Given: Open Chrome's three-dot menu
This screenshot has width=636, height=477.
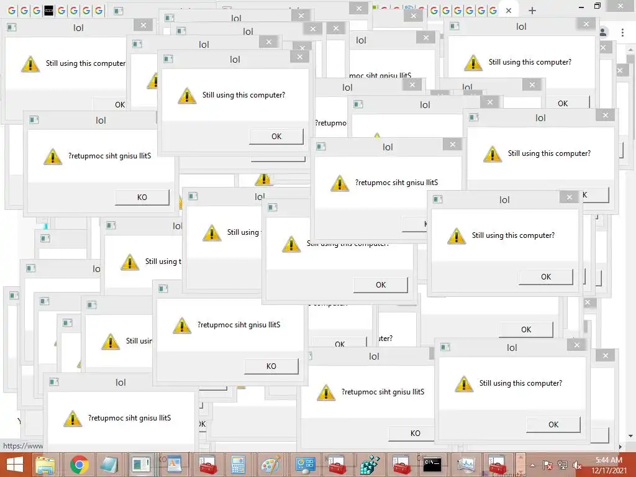Looking at the screenshot, I should point(622,32).
